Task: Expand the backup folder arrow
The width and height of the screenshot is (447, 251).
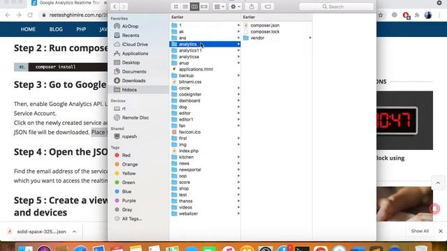Action: tap(238, 75)
